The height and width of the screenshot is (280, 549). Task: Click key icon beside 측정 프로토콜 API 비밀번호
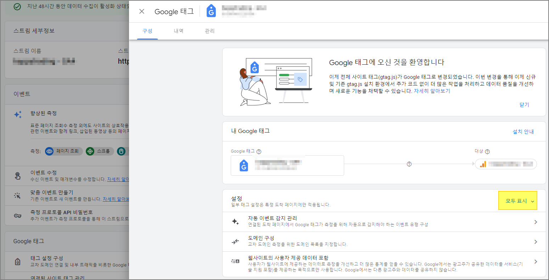(18, 216)
